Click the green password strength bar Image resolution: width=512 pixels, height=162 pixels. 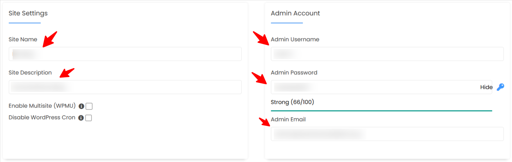pyautogui.click(x=381, y=111)
